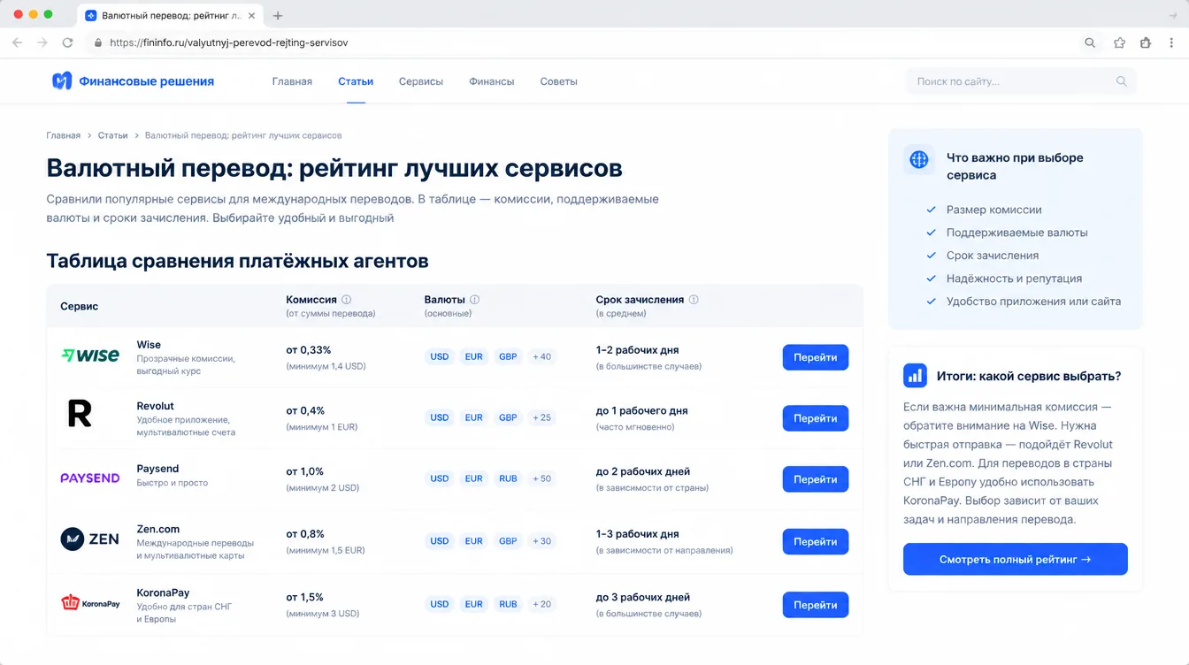Click the browser back arrow

(x=17, y=42)
